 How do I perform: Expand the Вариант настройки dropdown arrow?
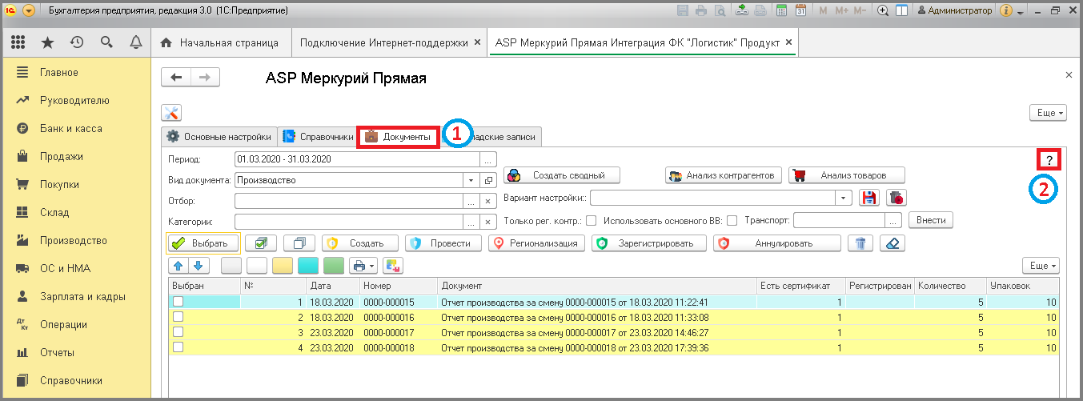point(843,198)
